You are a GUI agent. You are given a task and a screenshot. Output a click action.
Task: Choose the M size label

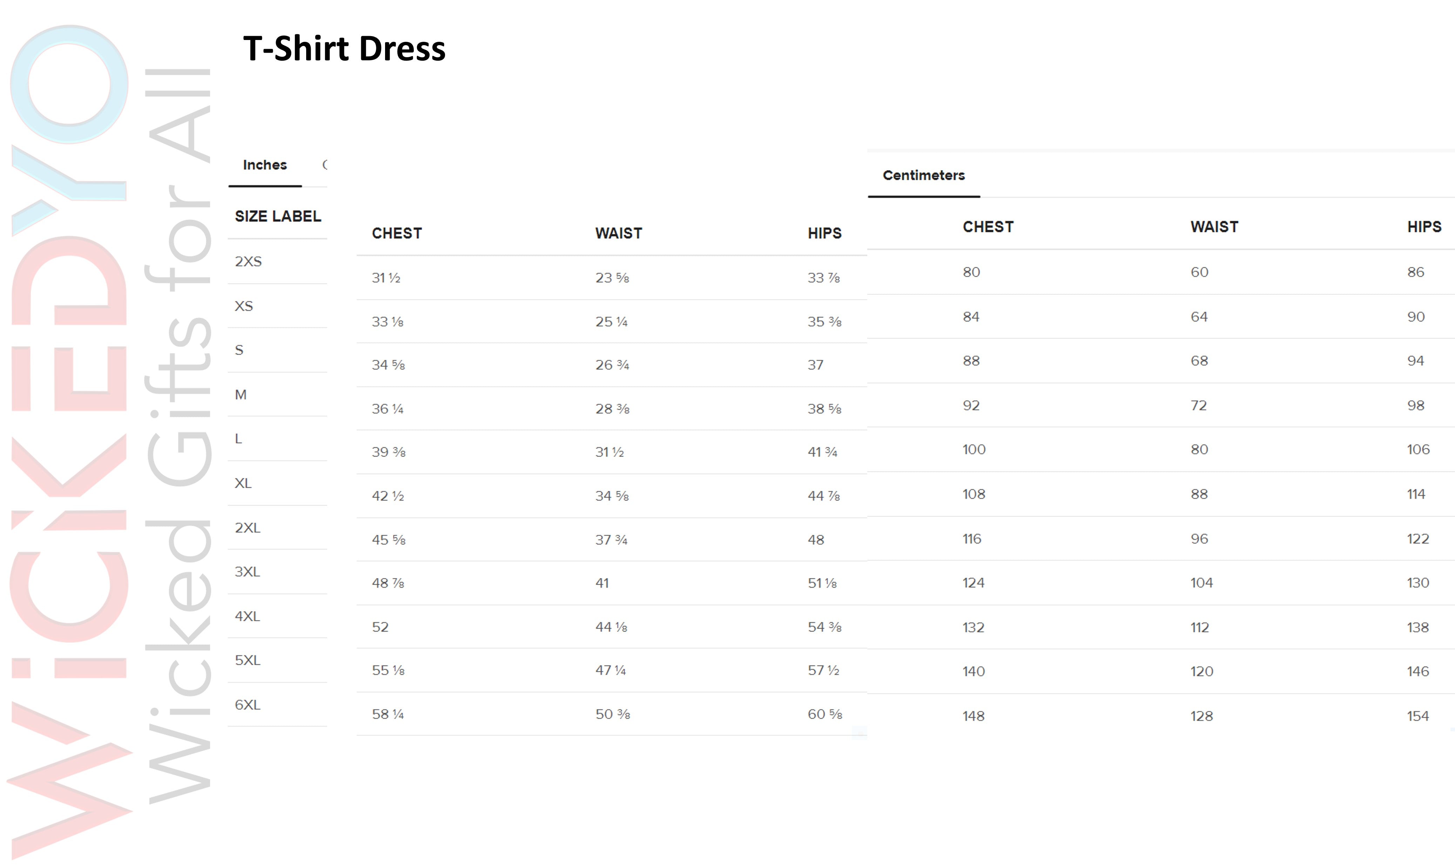(241, 395)
